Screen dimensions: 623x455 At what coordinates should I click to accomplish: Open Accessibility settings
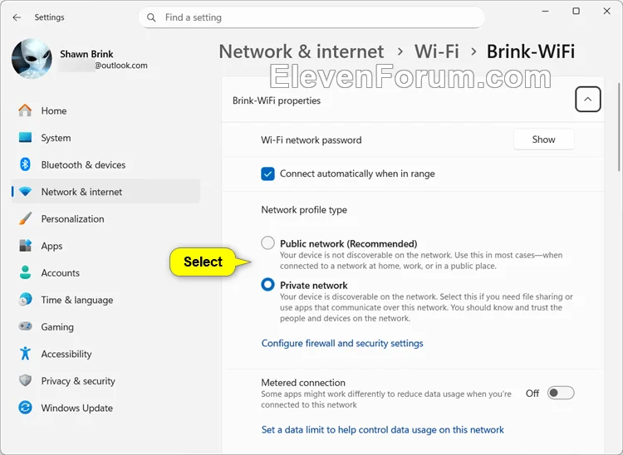tap(105, 354)
